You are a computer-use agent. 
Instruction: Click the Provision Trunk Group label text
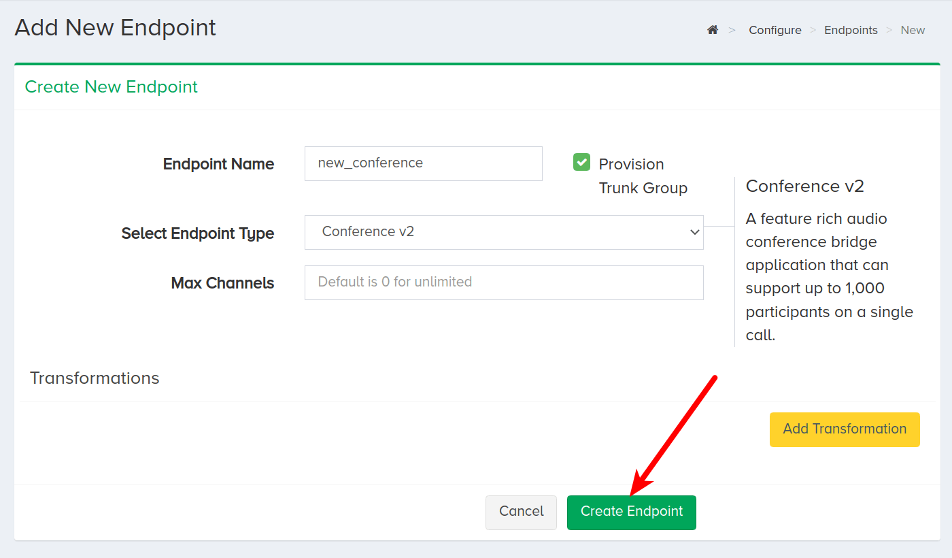(x=643, y=176)
